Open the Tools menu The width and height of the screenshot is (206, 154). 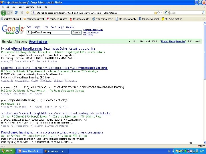pyautogui.click(x=39, y=7)
